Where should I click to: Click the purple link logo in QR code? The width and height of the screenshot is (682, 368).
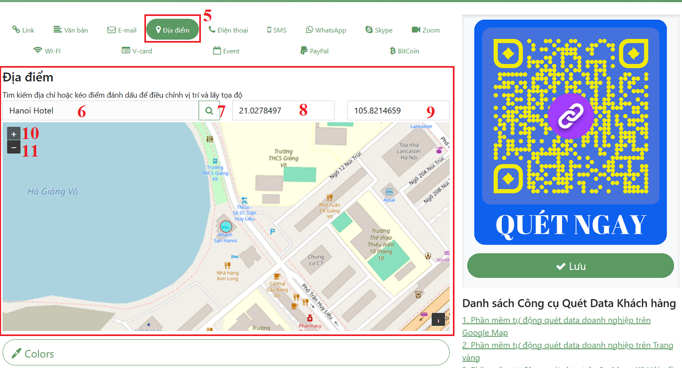click(x=570, y=116)
